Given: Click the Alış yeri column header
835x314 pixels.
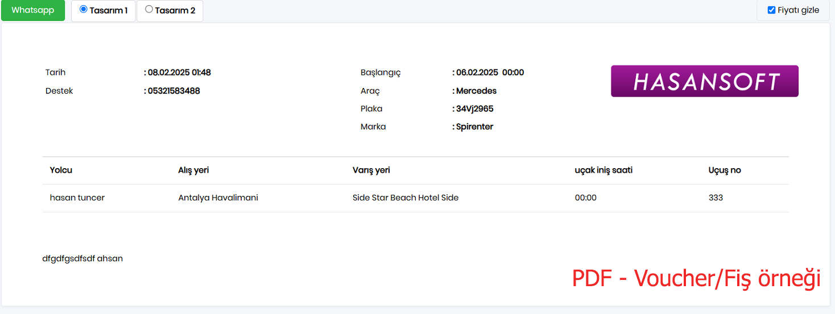Looking at the screenshot, I should pos(194,170).
